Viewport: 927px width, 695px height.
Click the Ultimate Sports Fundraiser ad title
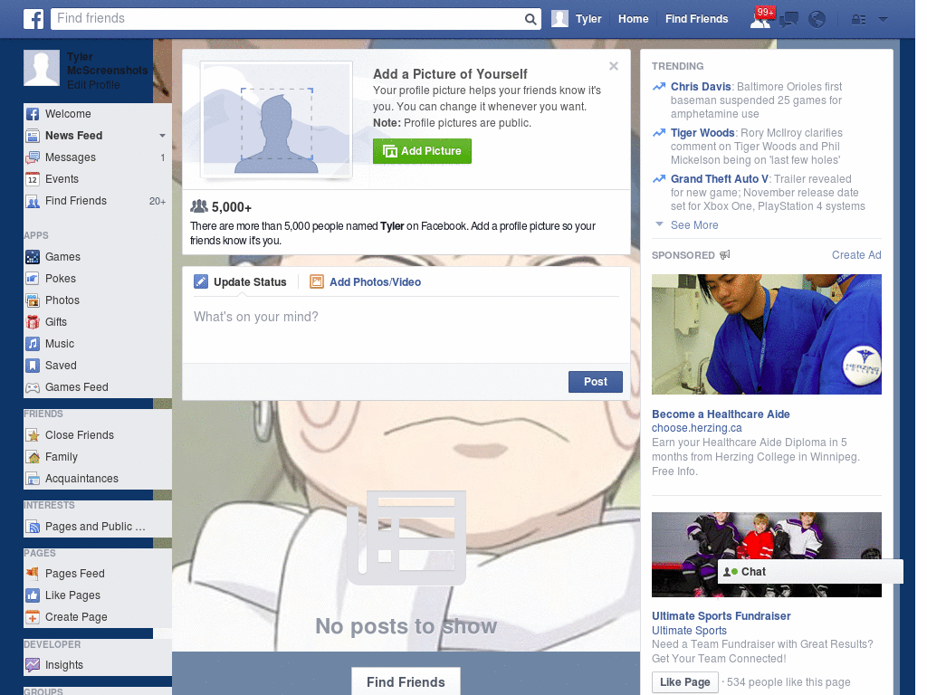[721, 615]
